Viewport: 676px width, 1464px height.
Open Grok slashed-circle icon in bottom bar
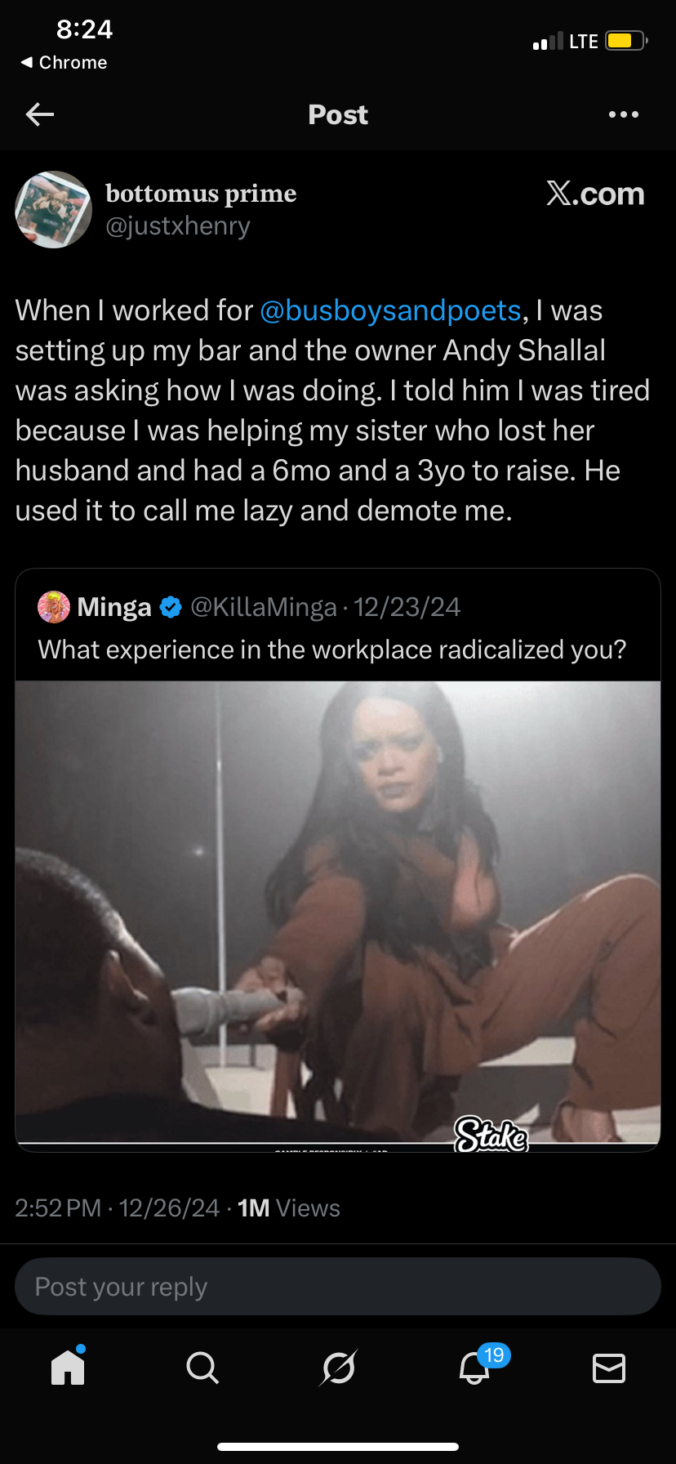point(338,1368)
